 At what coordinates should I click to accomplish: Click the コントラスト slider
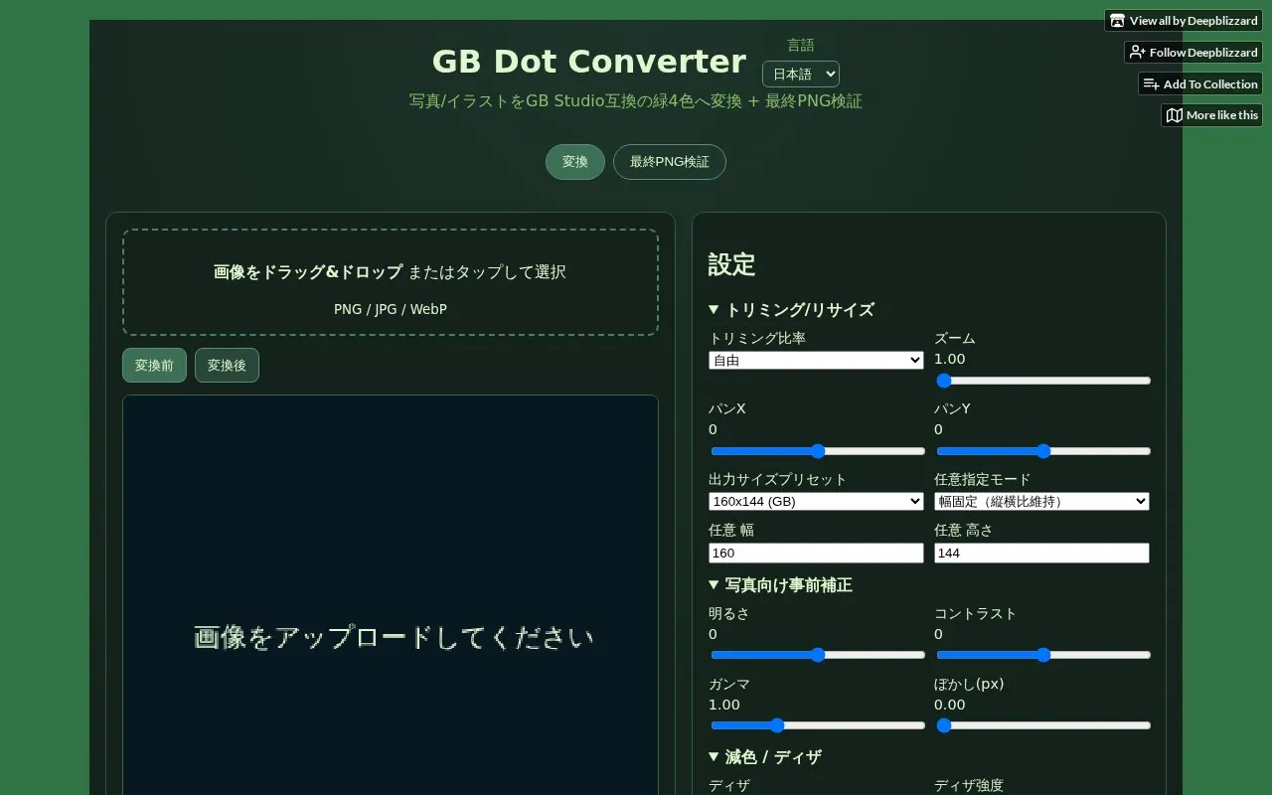[1043, 655]
